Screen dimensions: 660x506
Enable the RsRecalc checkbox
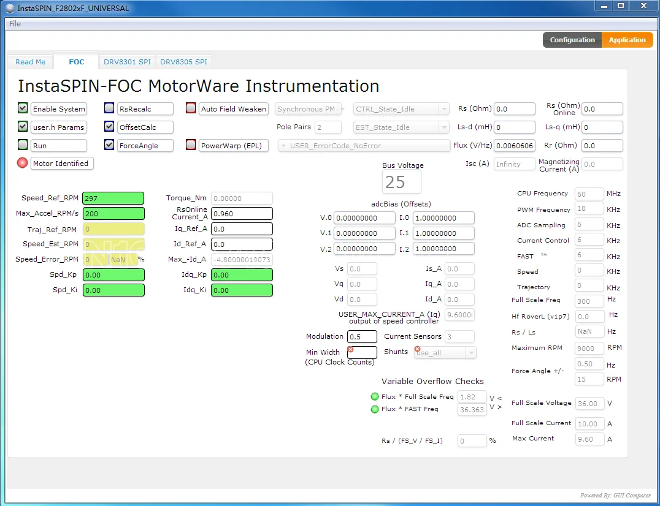point(109,108)
